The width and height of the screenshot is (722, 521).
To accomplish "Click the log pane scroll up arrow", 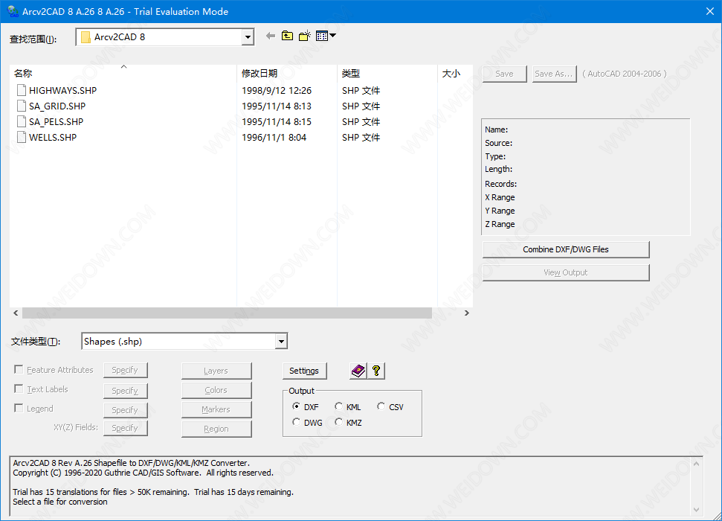I will pos(696,464).
